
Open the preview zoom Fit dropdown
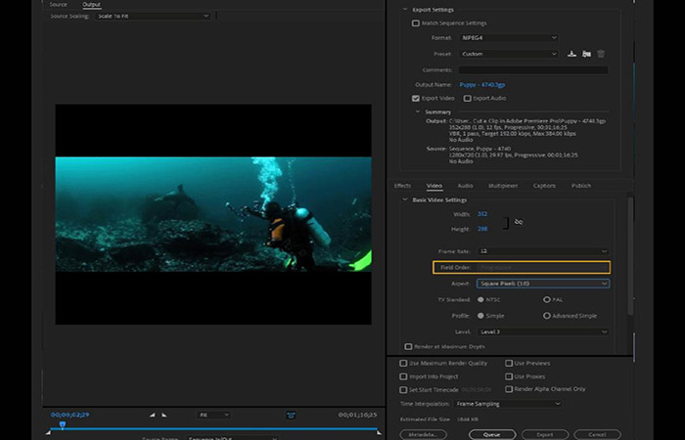(x=213, y=415)
